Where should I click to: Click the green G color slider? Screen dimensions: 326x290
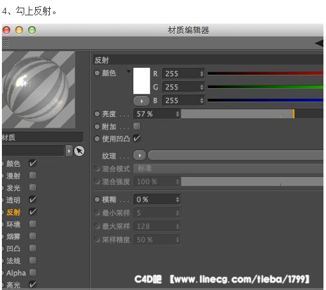pyautogui.click(x=265, y=87)
